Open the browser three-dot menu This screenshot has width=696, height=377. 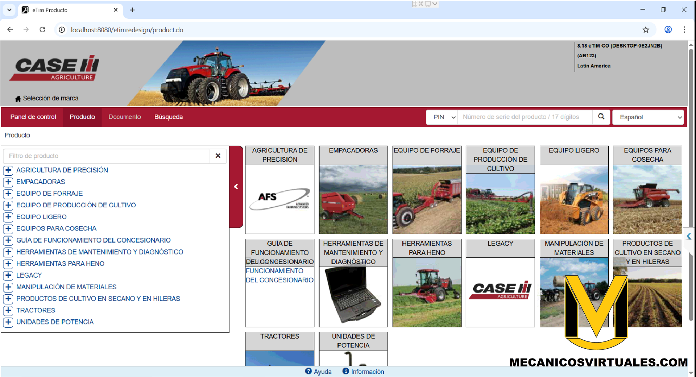click(684, 30)
